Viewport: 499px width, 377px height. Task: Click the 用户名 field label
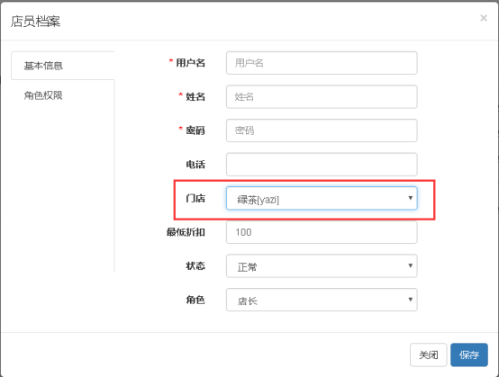tap(190, 63)
